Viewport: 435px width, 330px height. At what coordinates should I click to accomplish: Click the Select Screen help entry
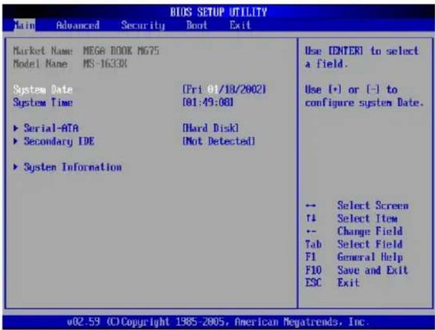click(373, 206)
